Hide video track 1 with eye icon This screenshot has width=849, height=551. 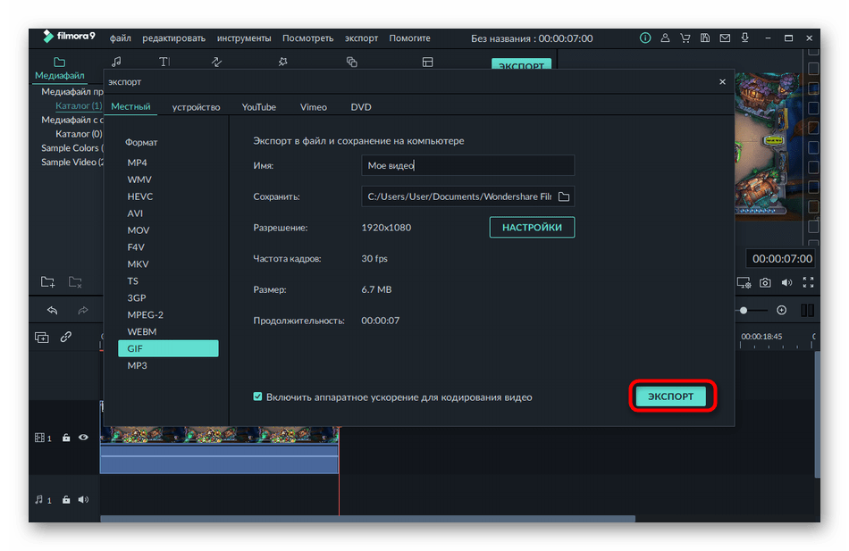pos(83,438)
